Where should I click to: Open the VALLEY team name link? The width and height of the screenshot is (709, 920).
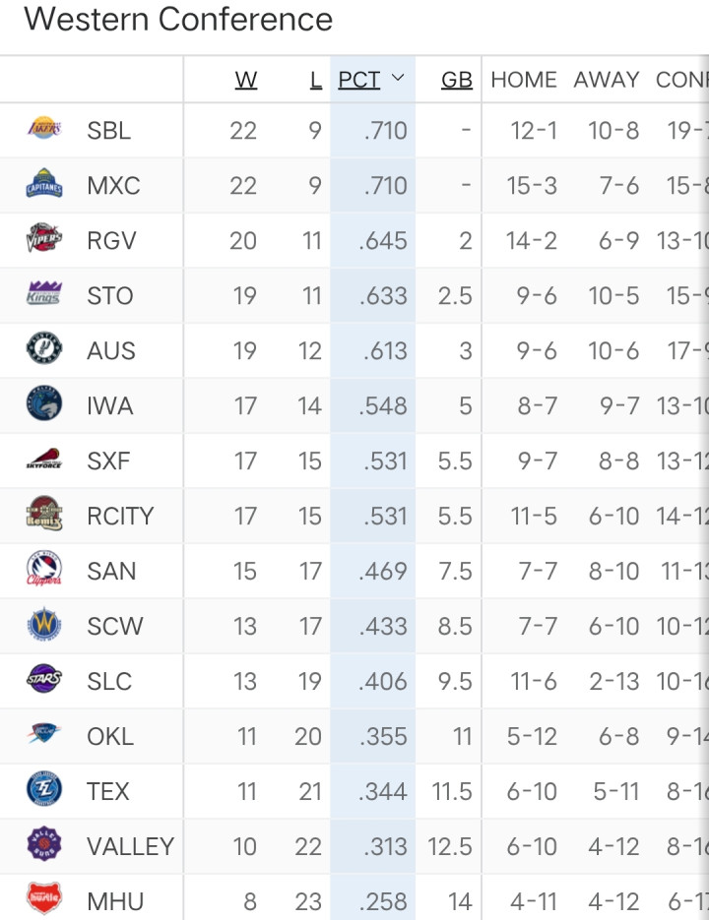(x=130, y=846)
